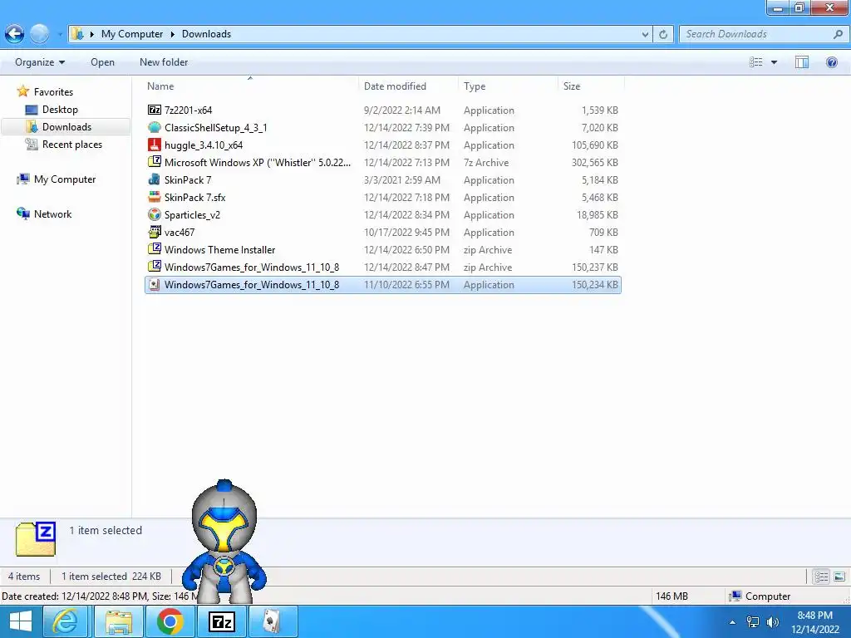This screenshot has width=851, height=638.
Task: Click the vac467 file icon
Action: [155, 232]
